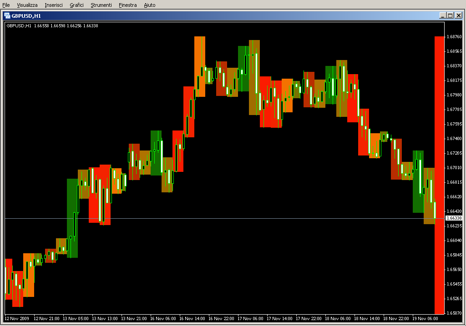
Task: Click the 19 Nov 06:00 time label
Action: click(x=425, y=319)
